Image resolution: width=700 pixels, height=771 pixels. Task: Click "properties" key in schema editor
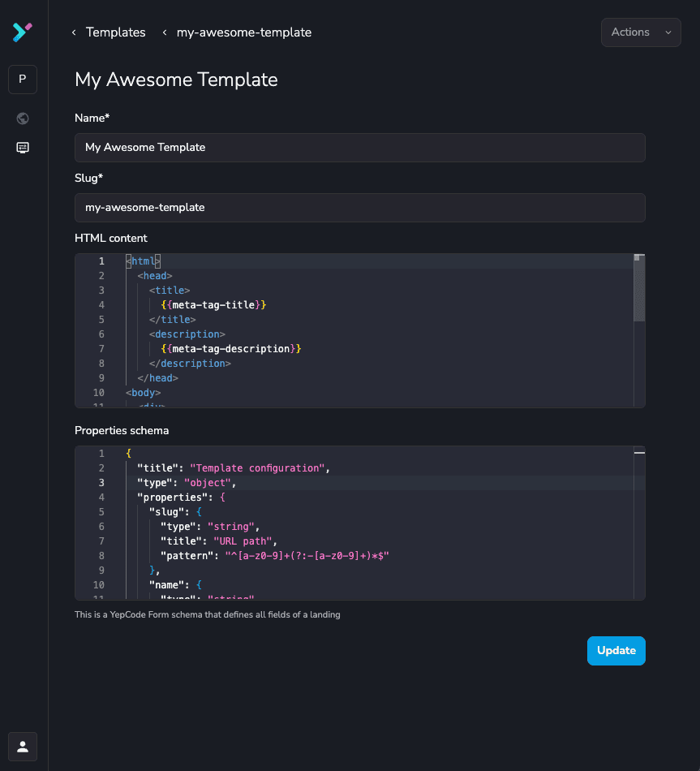172,497
